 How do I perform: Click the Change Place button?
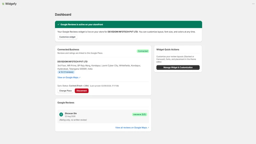click(x=65, y=91)
